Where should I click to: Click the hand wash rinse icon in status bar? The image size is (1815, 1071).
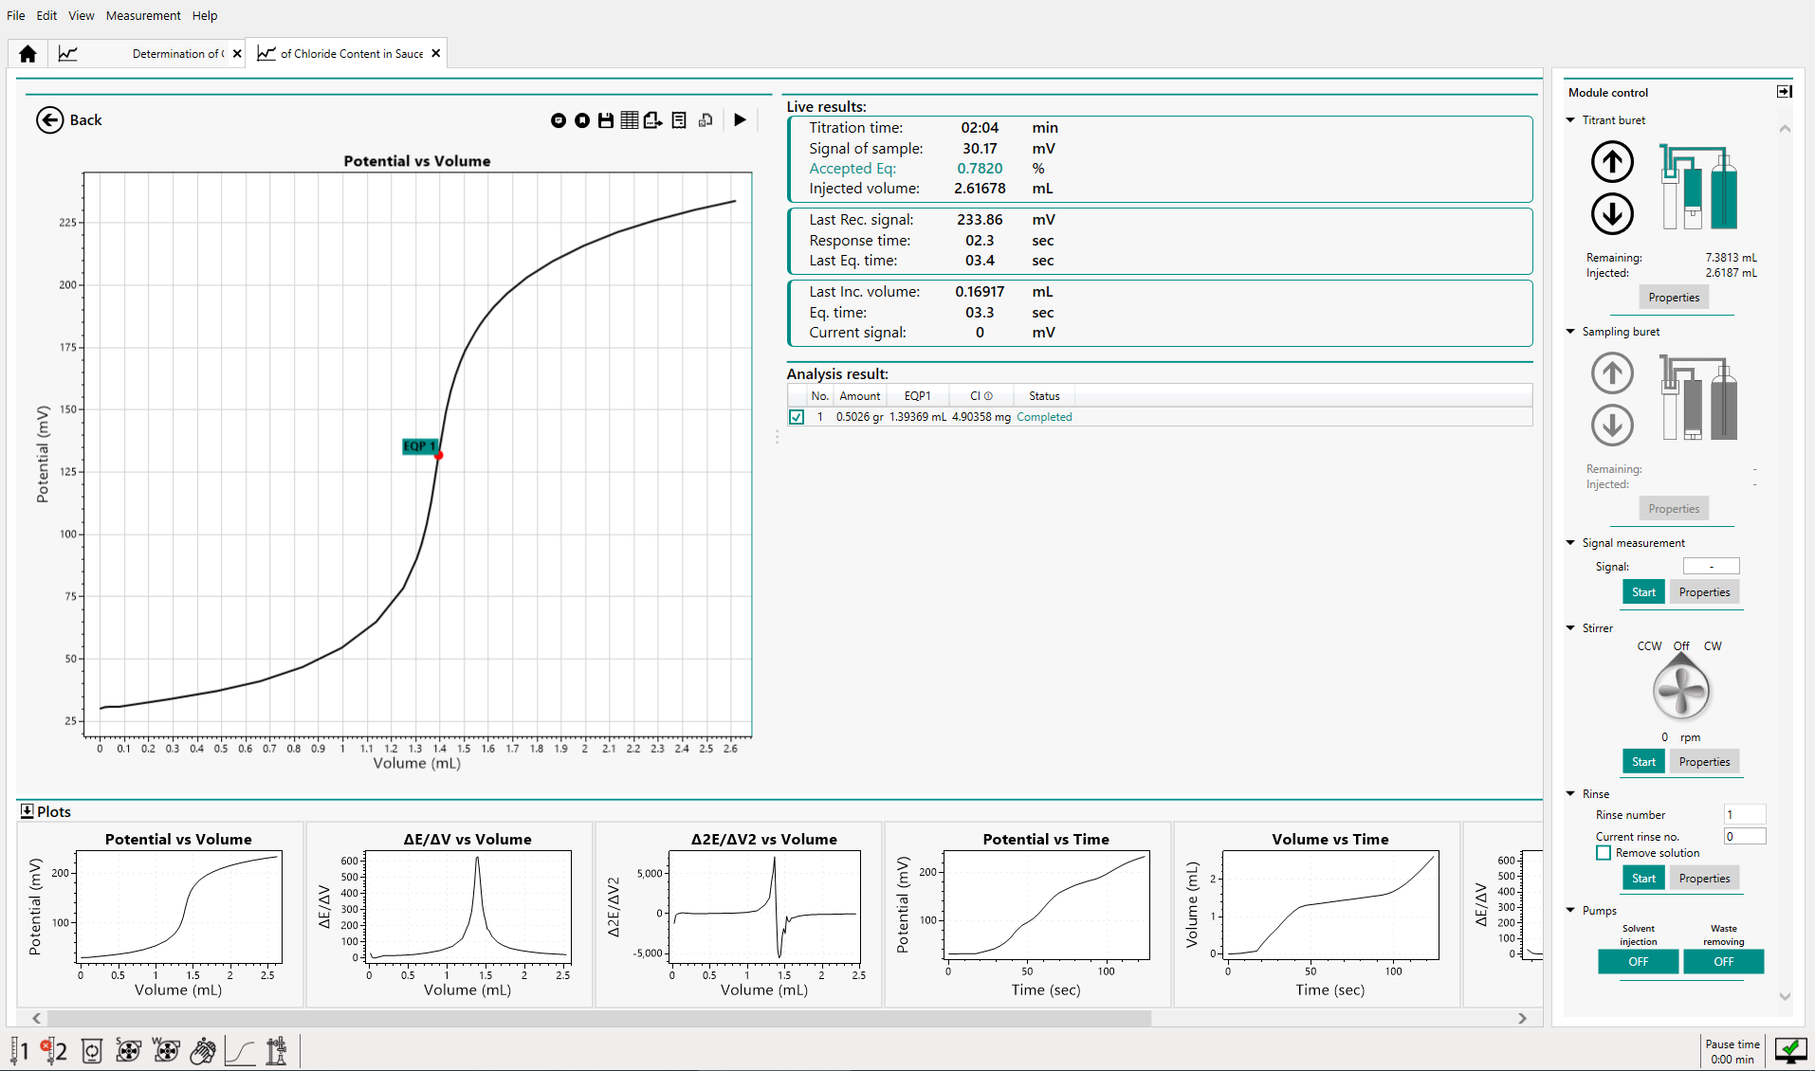(x=203, y=1051)
